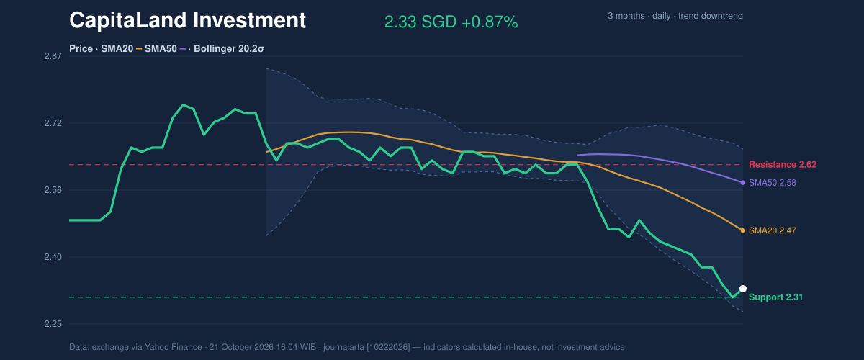The height and width of the screenshot is (360, 864).
Task: Click the CapitaLand Investment chart title
Action: pos(187,20)
